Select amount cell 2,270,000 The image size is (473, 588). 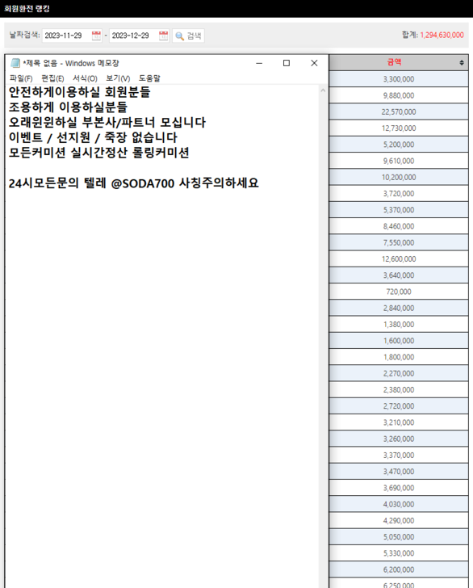399,373
